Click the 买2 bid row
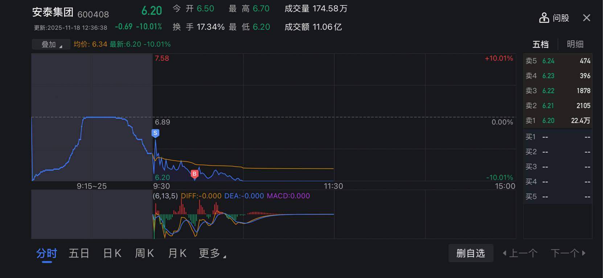Image resolution: width=603 pixels, height=278 pixels. pos(558,152)
